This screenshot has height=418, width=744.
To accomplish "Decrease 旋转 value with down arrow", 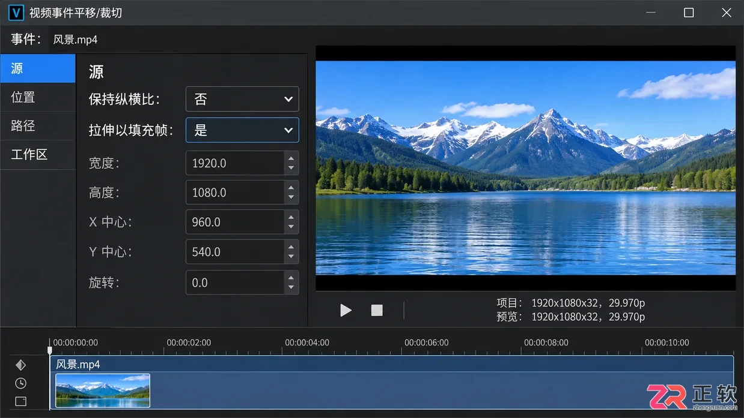I will pyautogui.click(x=291, y=287).
